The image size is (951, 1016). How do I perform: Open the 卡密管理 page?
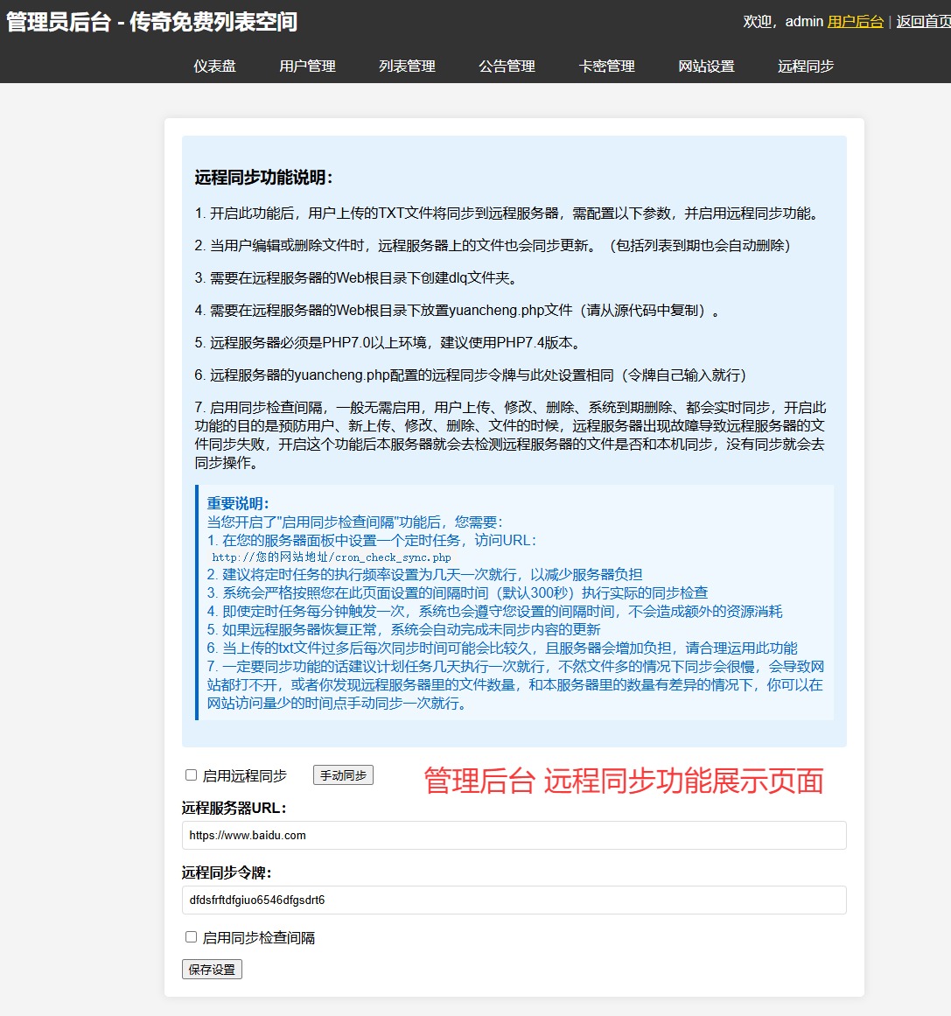(x=606, y=67)
